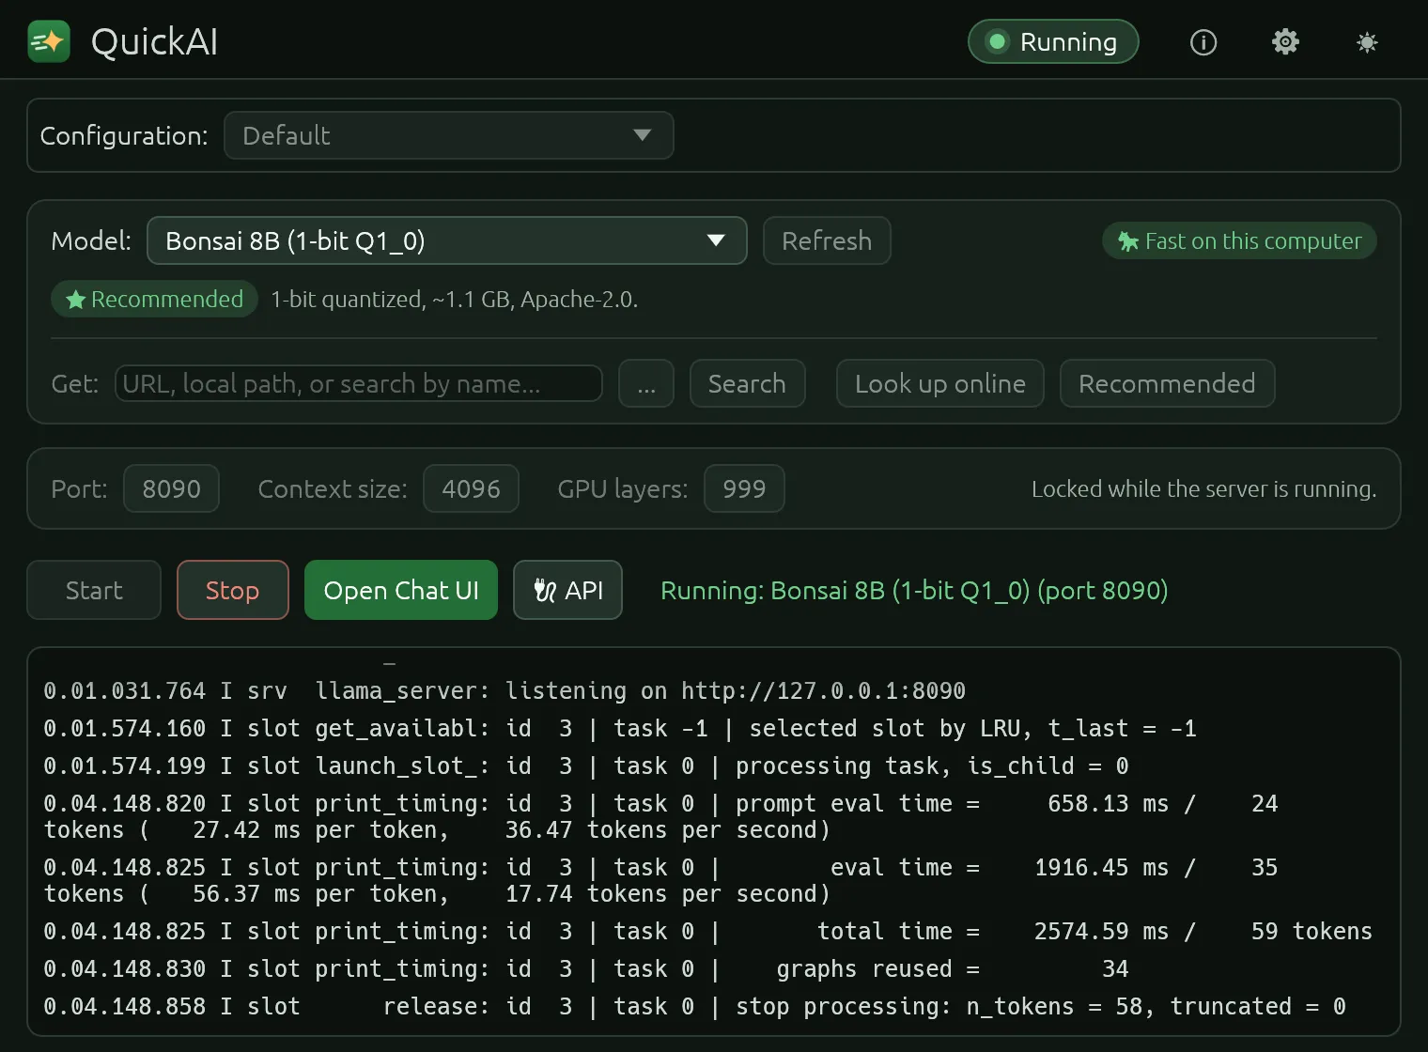Focus the URL or local path input
Image resolution: width=1428 pixels, height=1052 pixels.
[359, 383]
